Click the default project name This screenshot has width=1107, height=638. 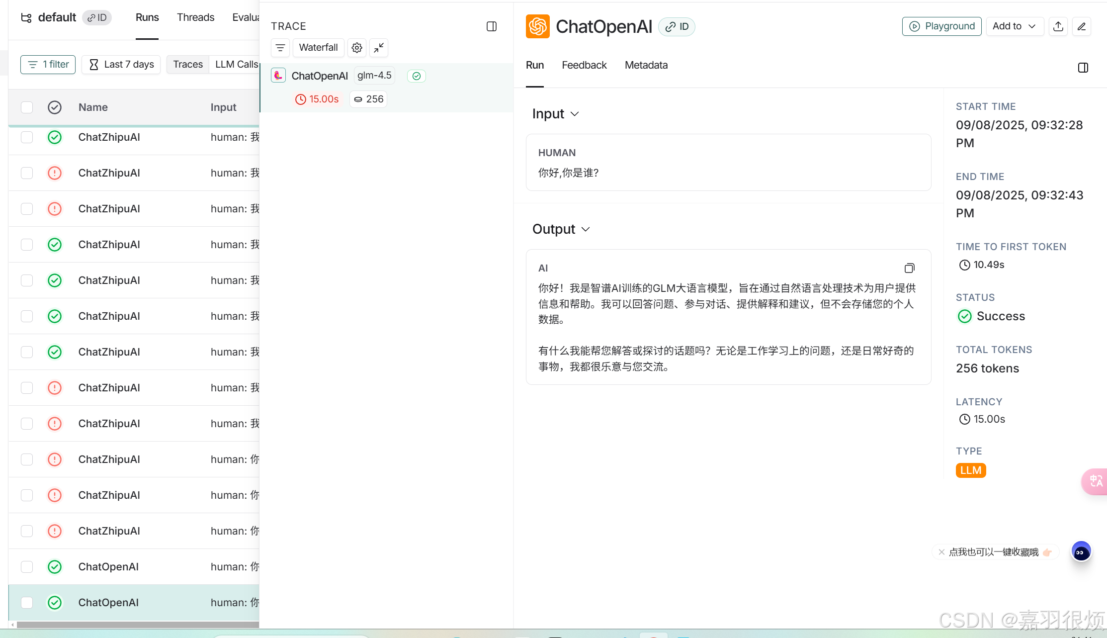57,18
